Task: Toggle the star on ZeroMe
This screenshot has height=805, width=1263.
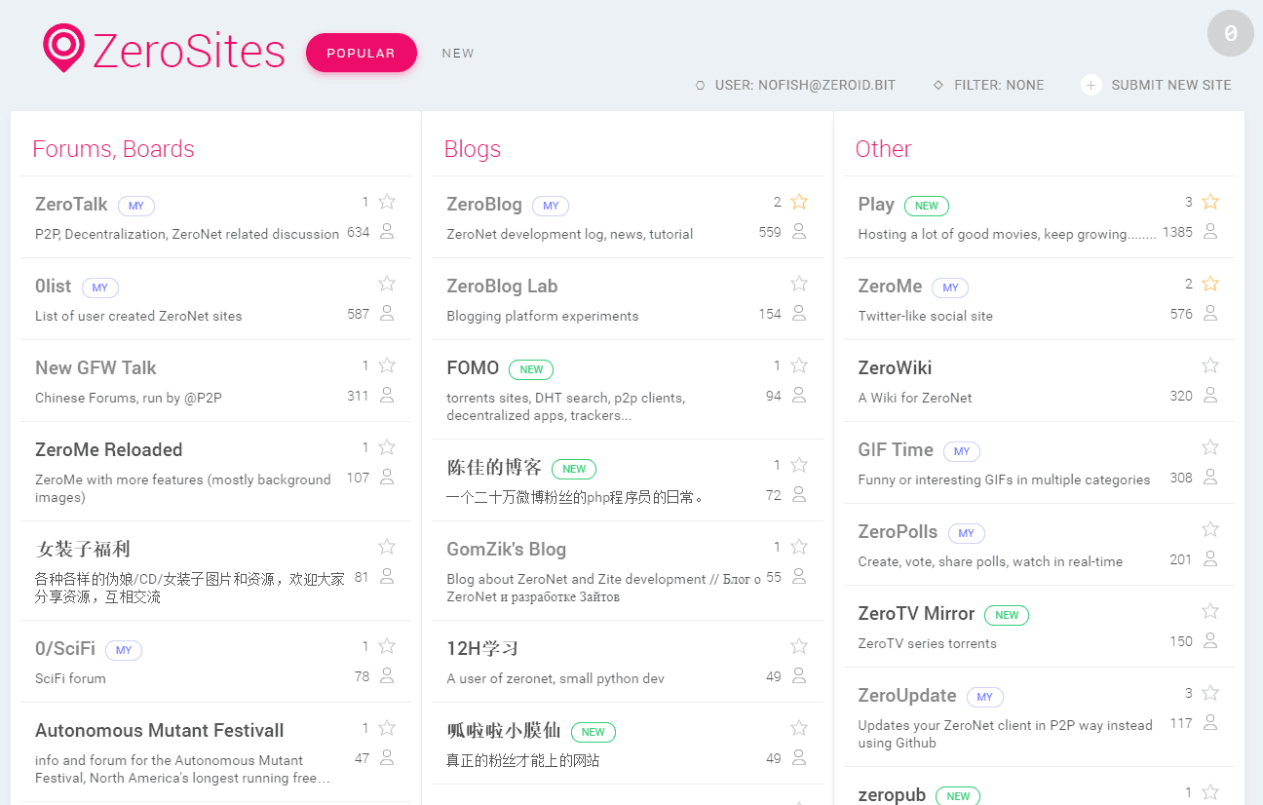Action: tap(1210, 284)
